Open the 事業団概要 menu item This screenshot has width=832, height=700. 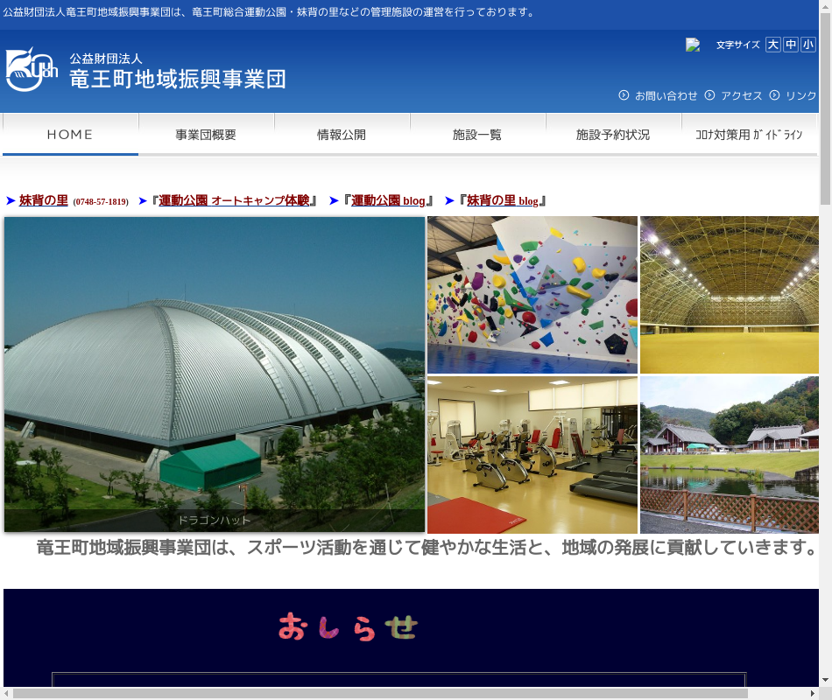[206, 135]
